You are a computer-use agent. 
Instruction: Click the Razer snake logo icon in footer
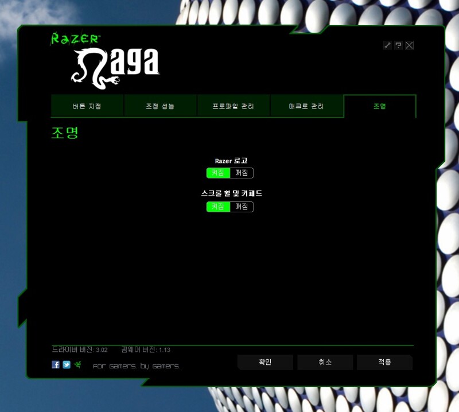tap(77, 364)
